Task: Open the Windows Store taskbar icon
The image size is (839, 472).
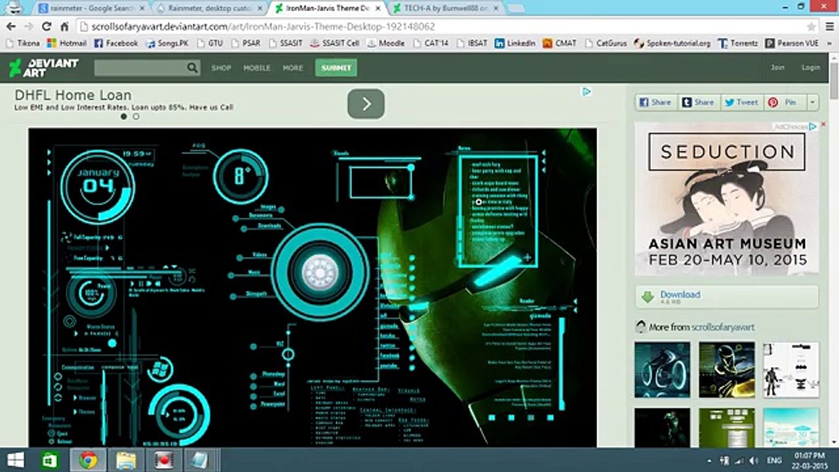Action: [50, 460]
